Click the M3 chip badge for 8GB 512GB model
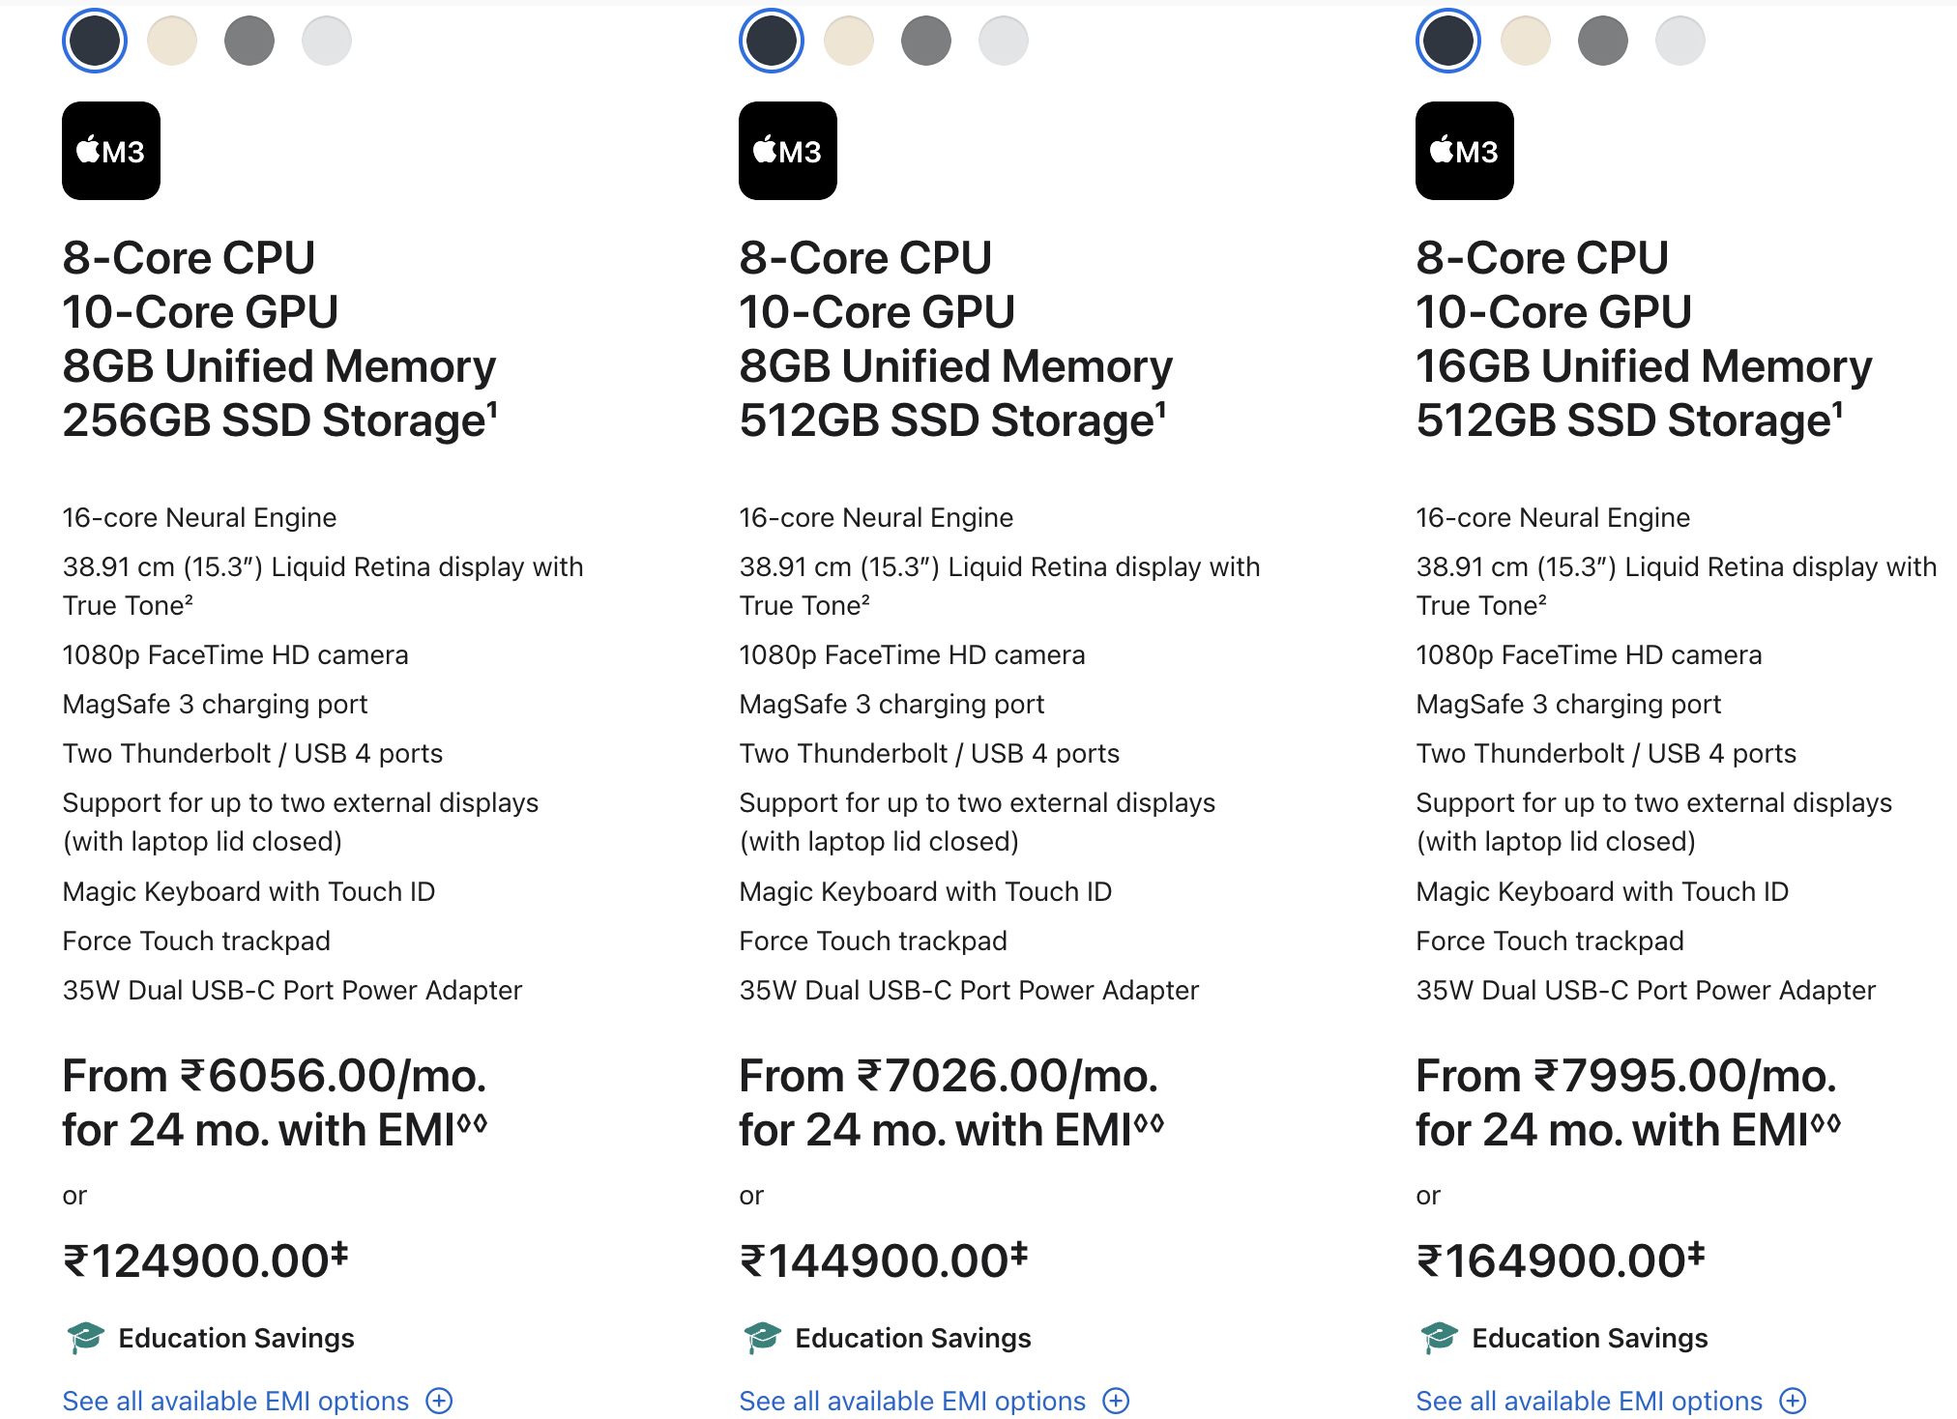The height and width of the screenshot is (1419, 1957). 788,151
